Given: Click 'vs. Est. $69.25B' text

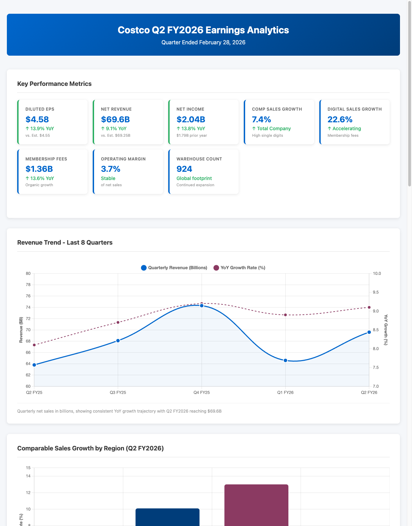Looking at the screenshot, I should coord(116,135).
